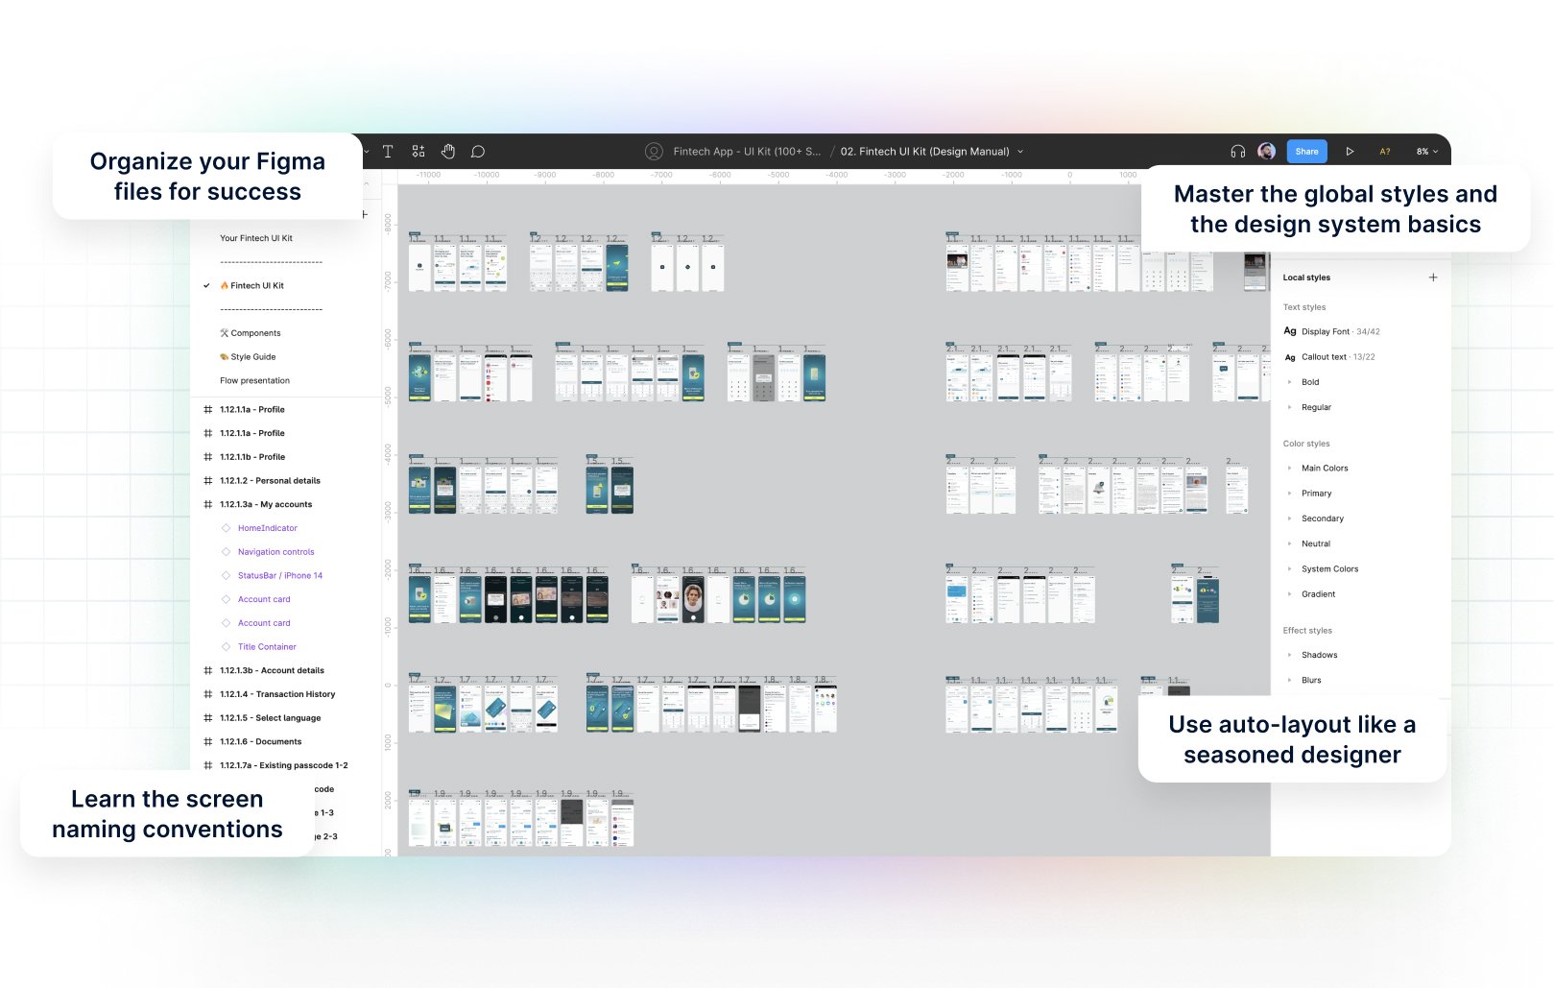Switch to Your Fintech UI Kit page

click(x=256, y=238)
